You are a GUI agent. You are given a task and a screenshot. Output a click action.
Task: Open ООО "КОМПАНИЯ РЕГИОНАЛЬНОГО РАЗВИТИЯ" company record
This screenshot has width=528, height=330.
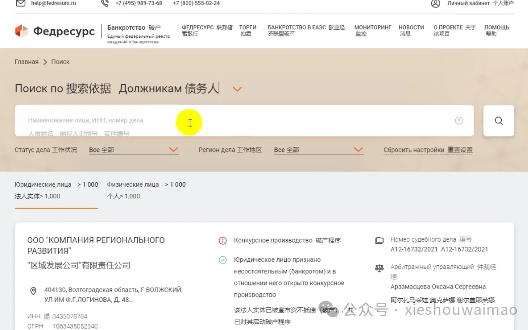click(x=96, y=245)
